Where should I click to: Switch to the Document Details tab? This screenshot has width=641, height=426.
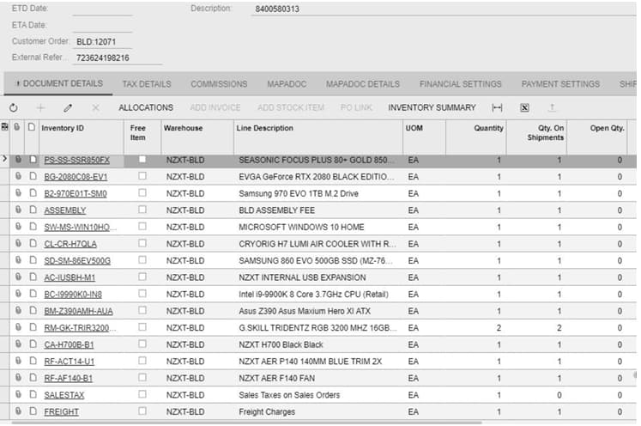pos(59,84)
